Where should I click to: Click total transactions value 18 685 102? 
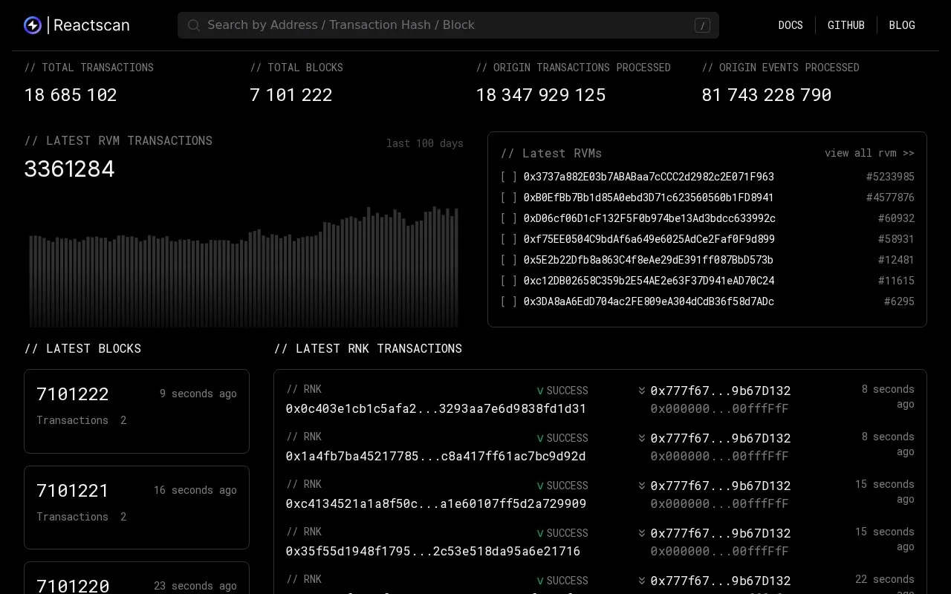pos(71,95)
